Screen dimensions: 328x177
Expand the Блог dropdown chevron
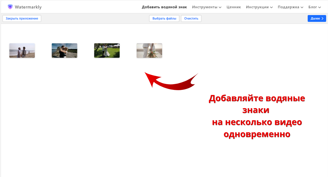tap(320, 7)
